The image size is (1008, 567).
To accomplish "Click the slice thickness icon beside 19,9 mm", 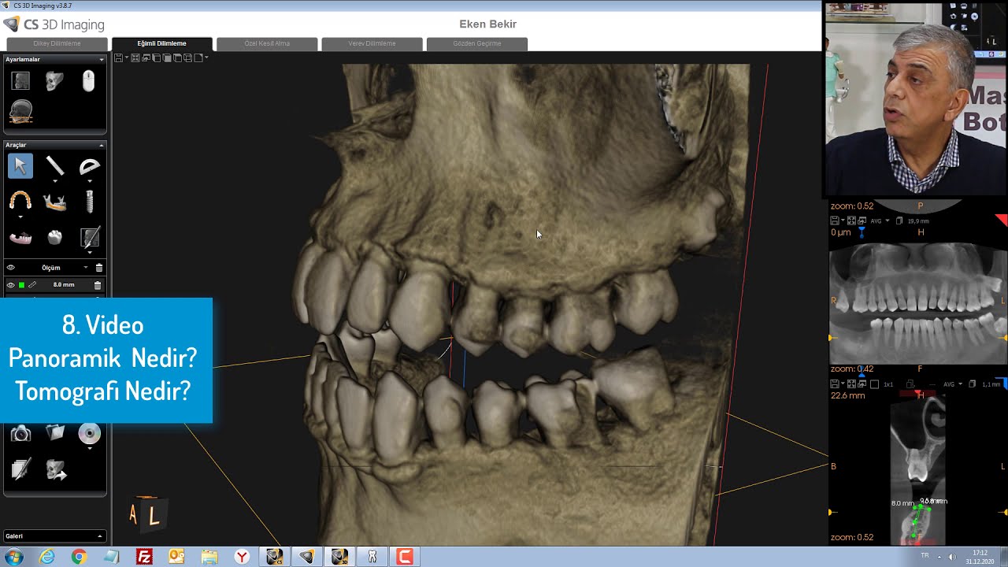I will pyautogui.click(x=899, y=220).
